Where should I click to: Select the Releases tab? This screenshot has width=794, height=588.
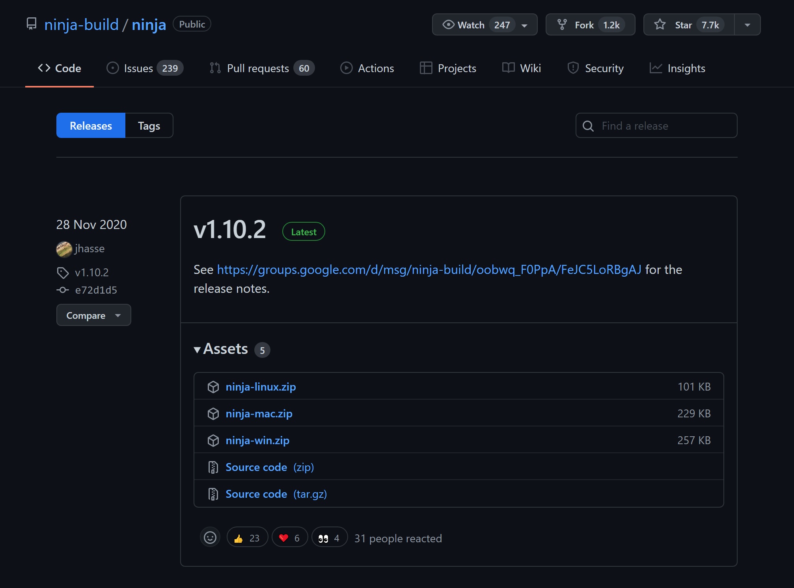coord(91,125)
